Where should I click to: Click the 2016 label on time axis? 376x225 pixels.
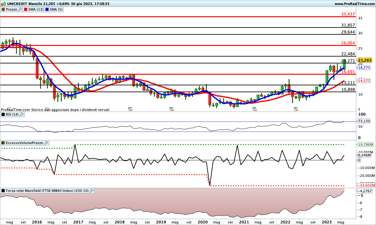37,222
